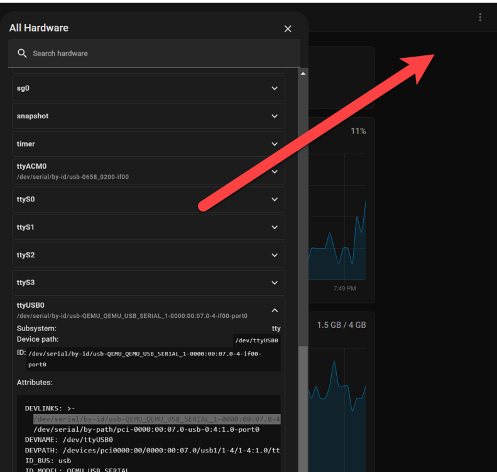Expand the ttyACM0 hardware entry

[x=149, y=172]
